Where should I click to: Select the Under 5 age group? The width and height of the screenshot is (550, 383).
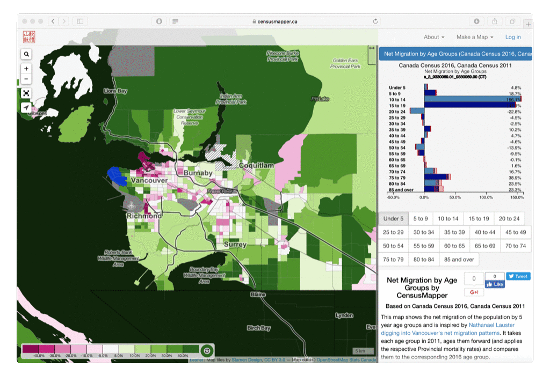394,219
